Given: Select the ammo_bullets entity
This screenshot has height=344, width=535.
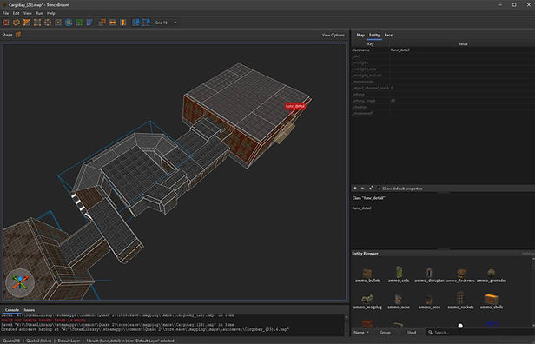Looking at the screenshot, I should pyautogui.click(x=367, y=275).
